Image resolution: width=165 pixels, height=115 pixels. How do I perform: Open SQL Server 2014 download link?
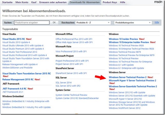[x=64, y=83]
